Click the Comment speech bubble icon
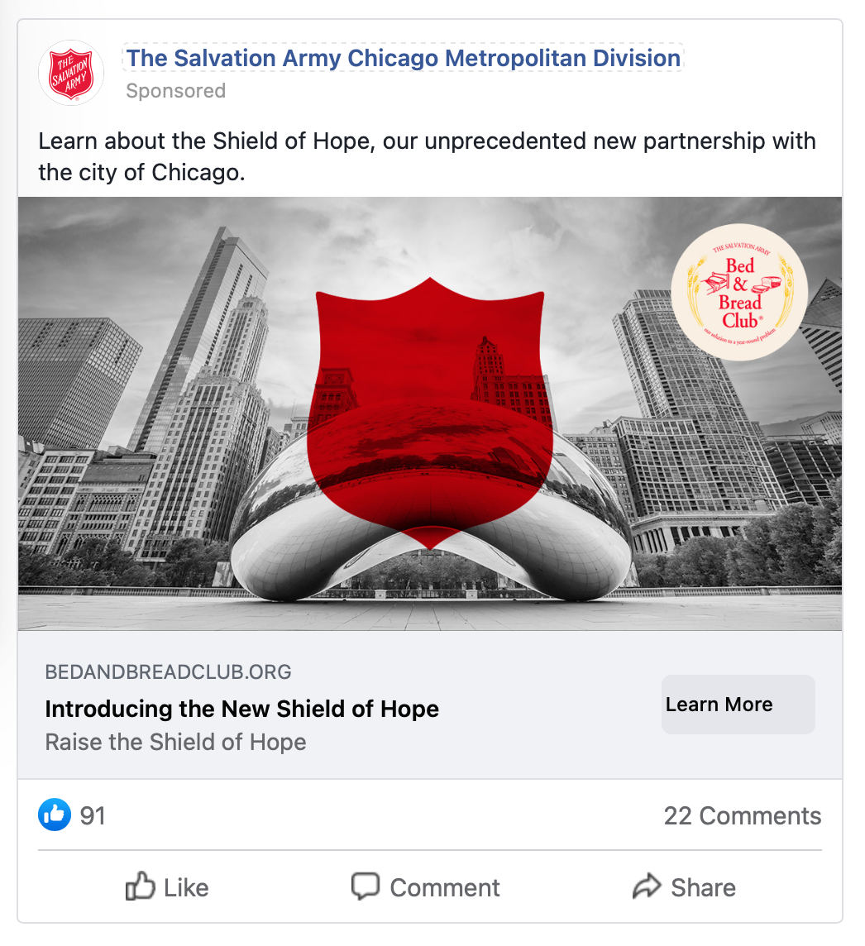The image size is (865, 946). pos(366,886)
